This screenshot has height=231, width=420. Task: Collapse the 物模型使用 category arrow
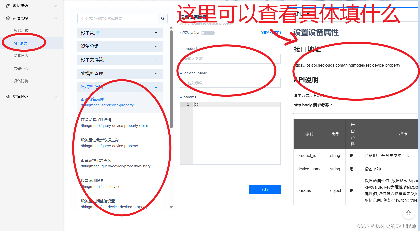156,87
